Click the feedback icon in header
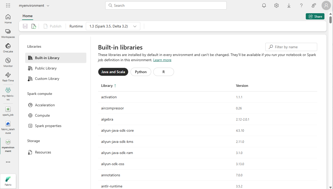 click(x=314, y=5)
